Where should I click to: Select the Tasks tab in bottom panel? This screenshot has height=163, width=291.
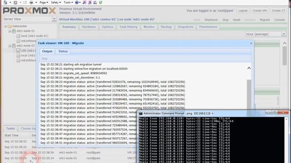(10, 129)
